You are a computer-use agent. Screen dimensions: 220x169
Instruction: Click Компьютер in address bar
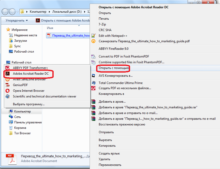[x=38, y=12]
